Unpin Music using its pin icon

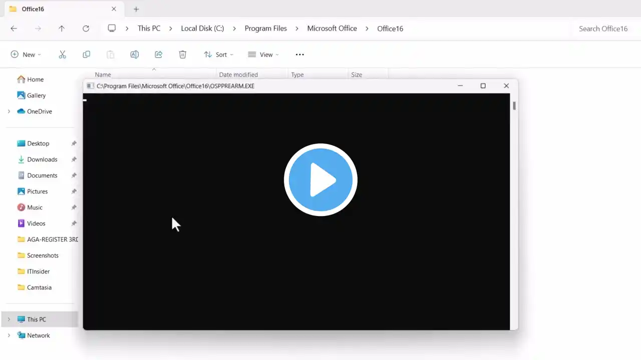coord(74,207)
